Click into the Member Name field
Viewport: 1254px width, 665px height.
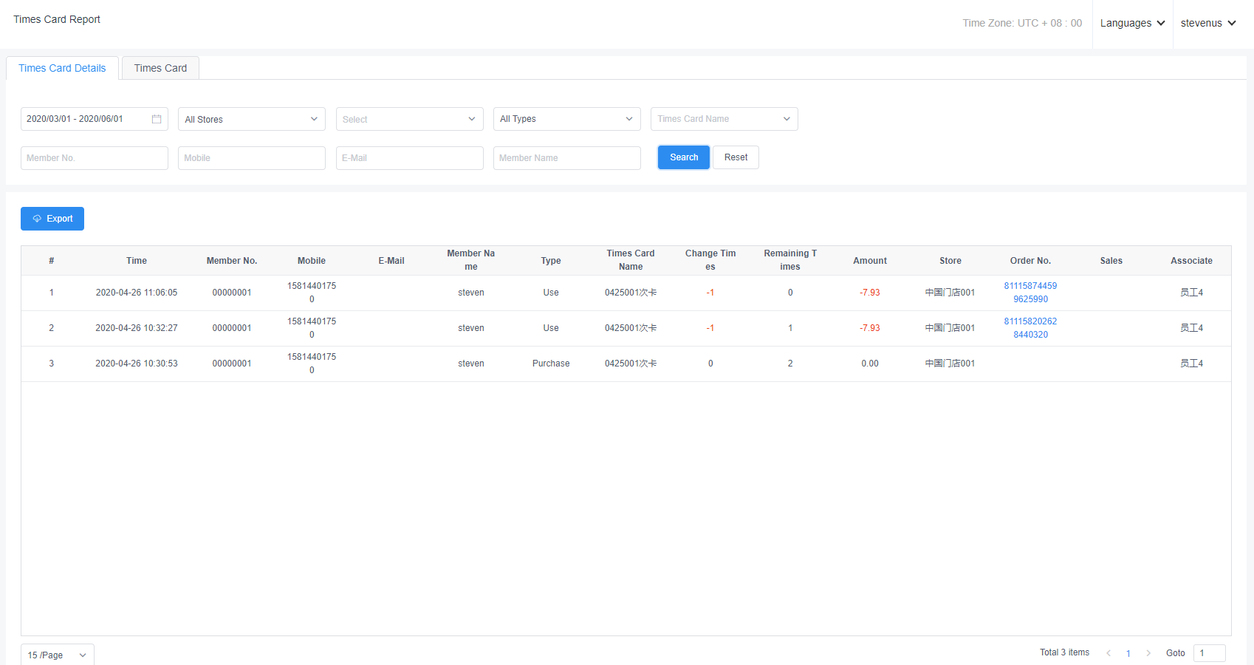[566, 158]
